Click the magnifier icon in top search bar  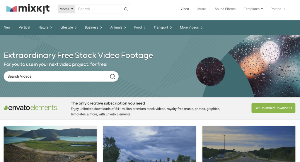pyautogui.click(x=126, y=9)
